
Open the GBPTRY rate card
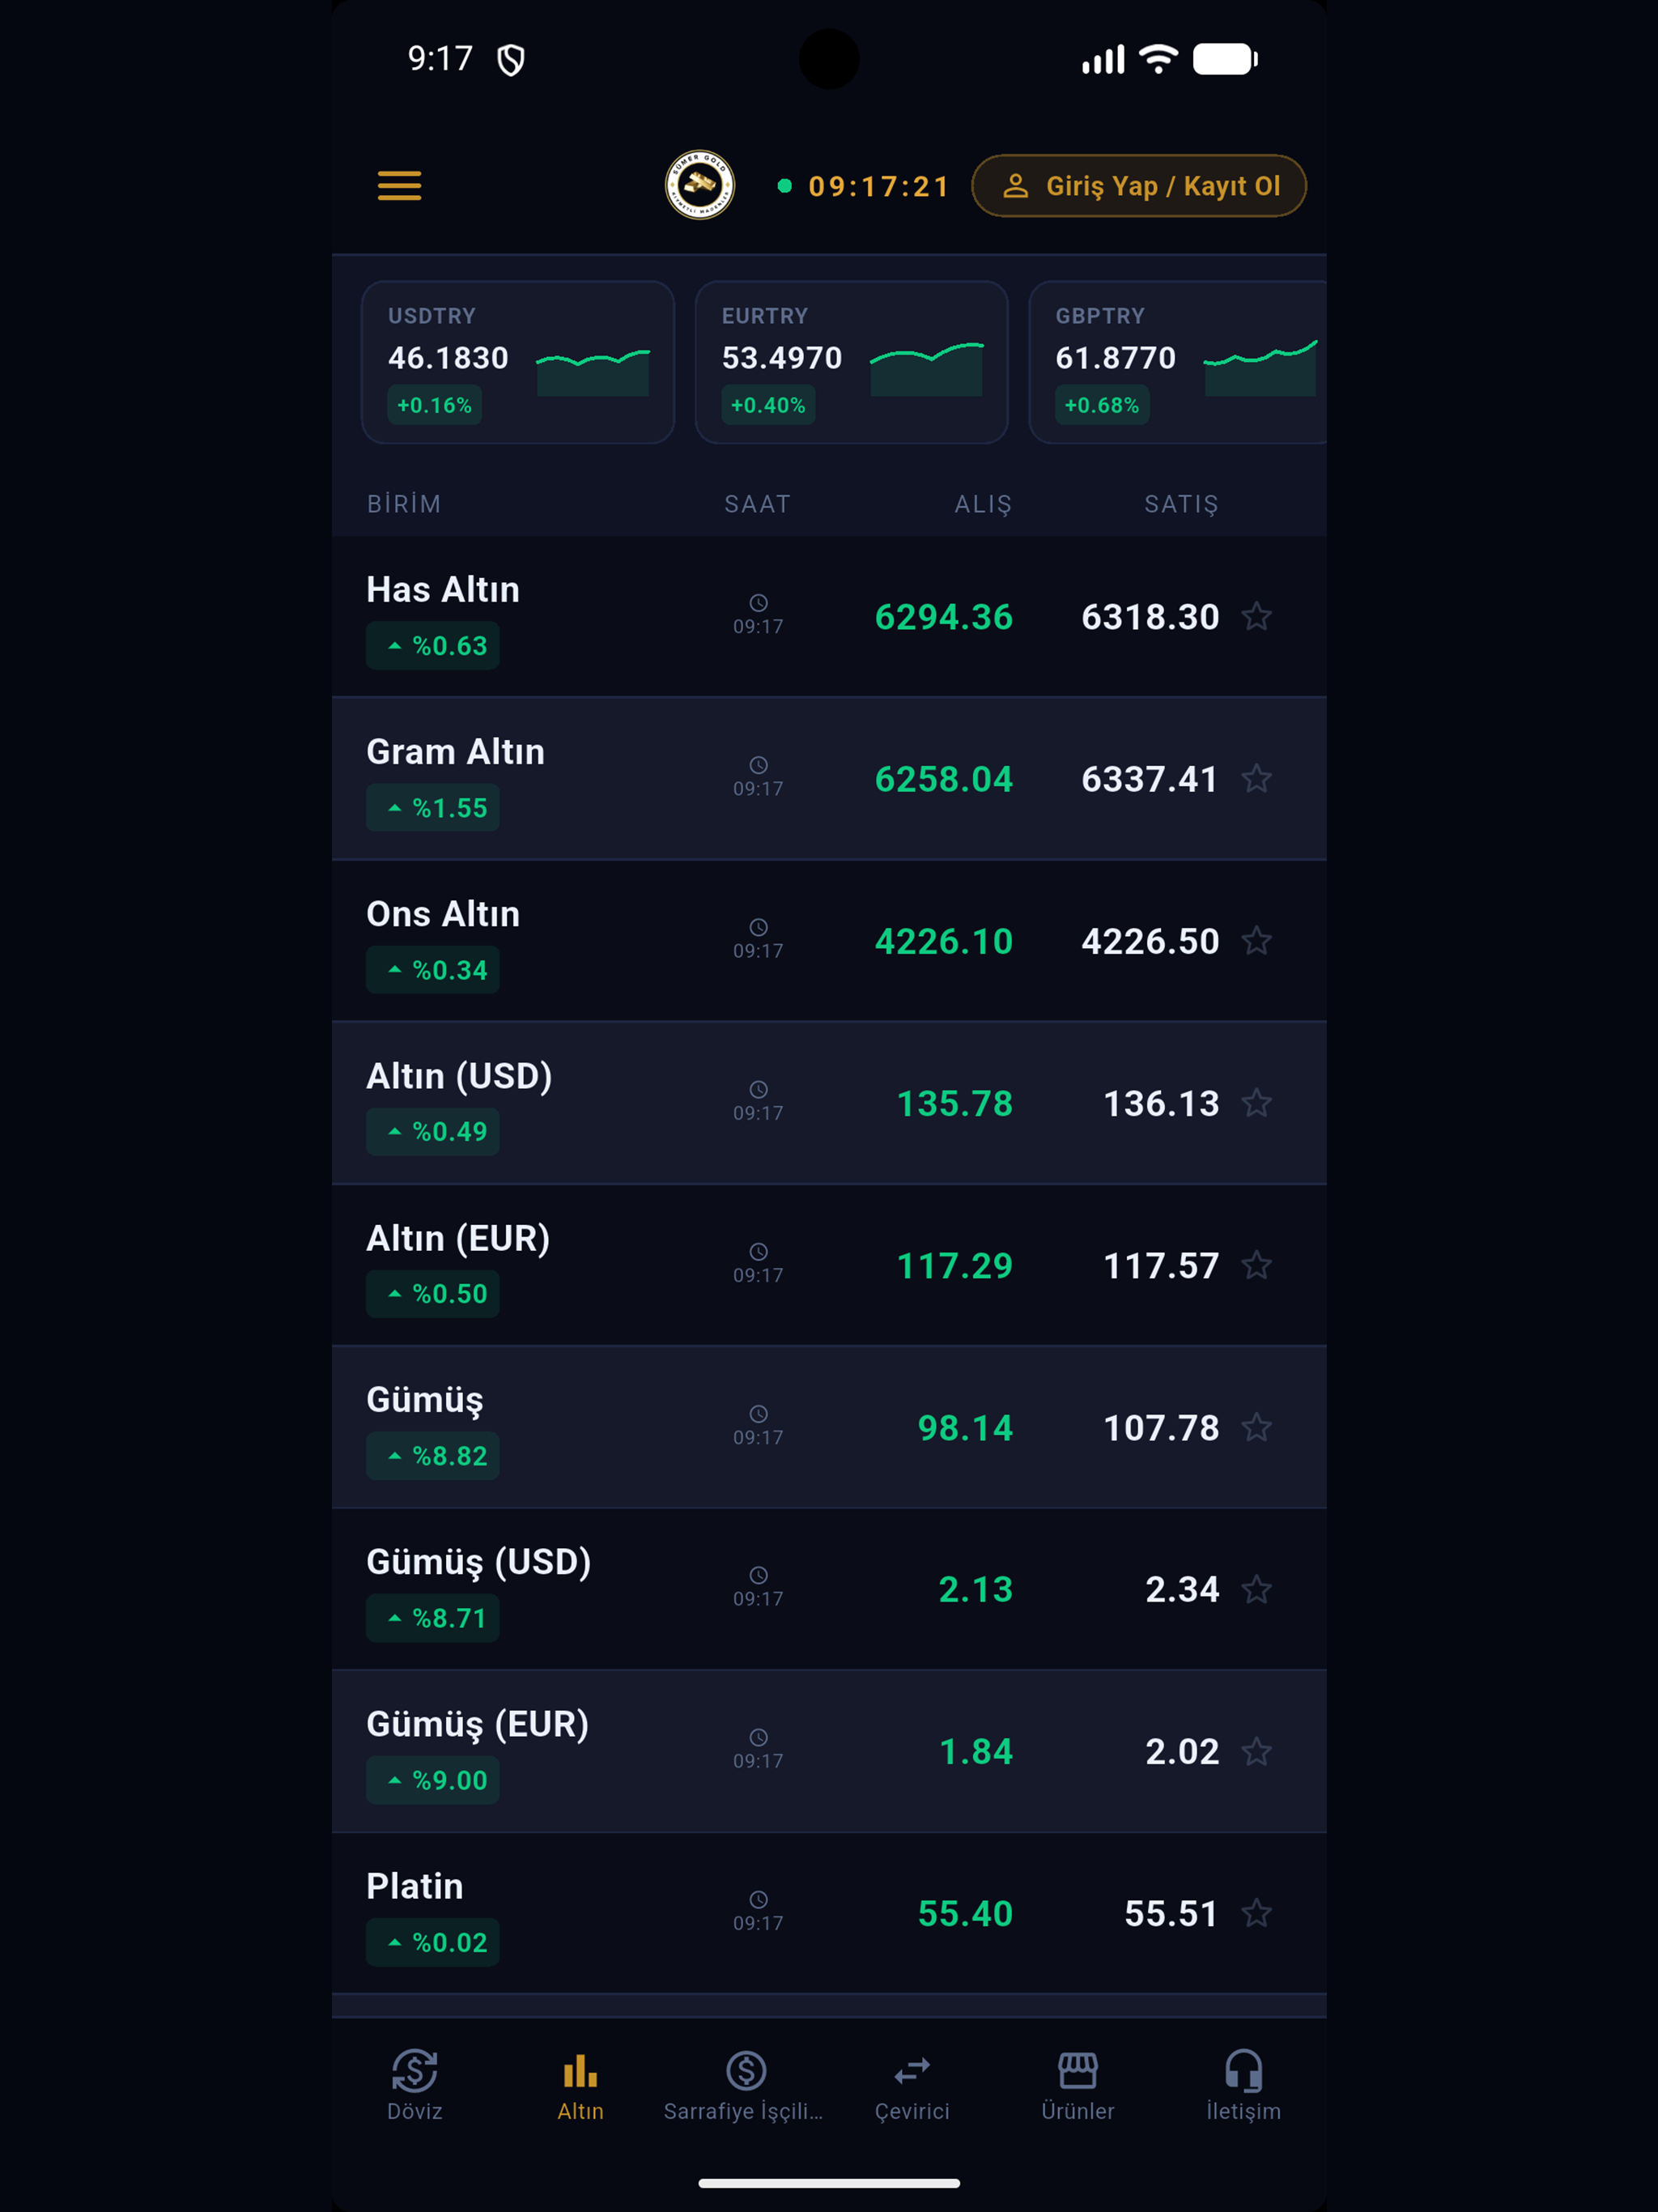click(x=1178, y=362)
